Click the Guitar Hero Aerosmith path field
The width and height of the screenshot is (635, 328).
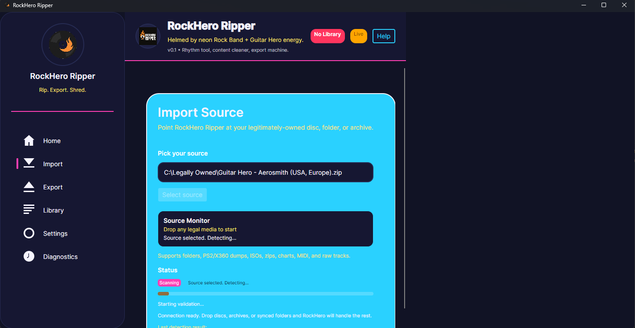[x=265, y=172]
